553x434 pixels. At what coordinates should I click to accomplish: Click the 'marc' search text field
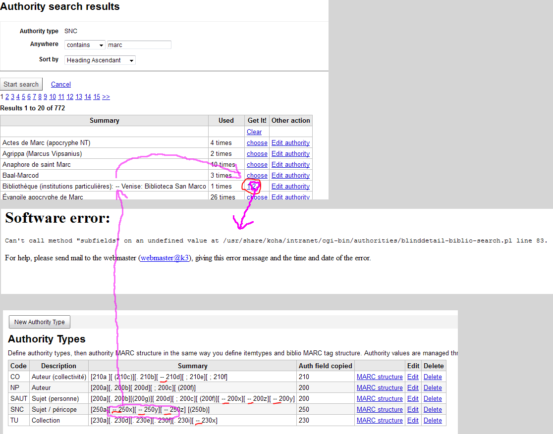coord(139,45)
